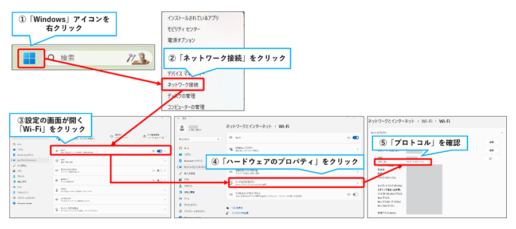Expand the VPN row chevron
Viewport: 516px width, 229px height.
165,161
